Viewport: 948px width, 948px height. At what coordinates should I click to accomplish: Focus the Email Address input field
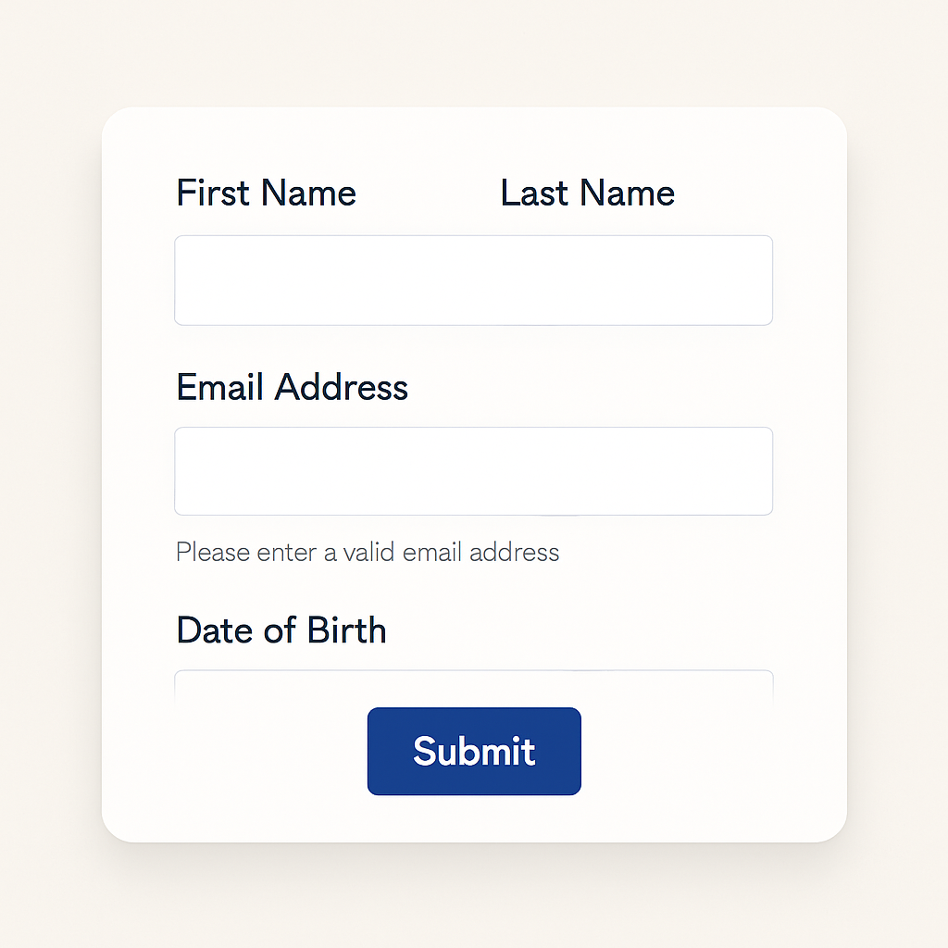click(x=473, y=471)
